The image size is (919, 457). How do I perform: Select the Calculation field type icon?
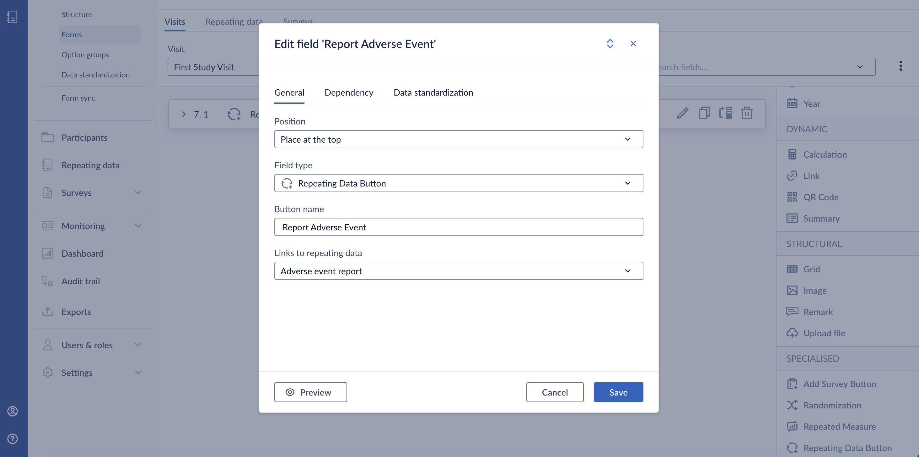pyautogui.click(x=792, y=154)
